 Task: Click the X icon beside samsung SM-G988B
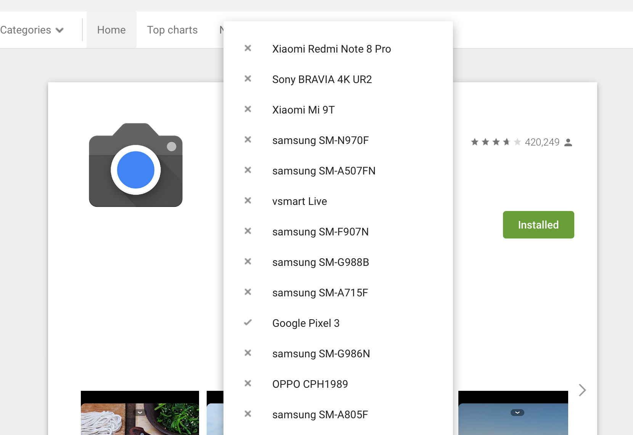(x=248, y=261)
